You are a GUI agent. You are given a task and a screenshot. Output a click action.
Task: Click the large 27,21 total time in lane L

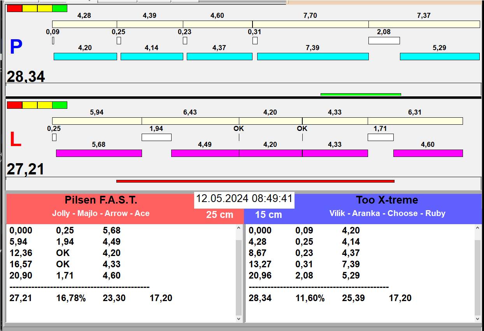[25, 169]
